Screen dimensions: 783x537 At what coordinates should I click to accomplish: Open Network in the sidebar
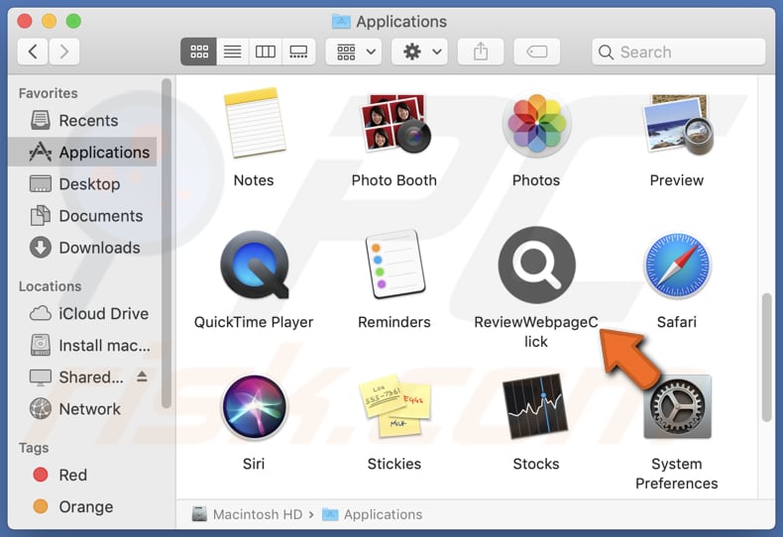click(82, 409)
